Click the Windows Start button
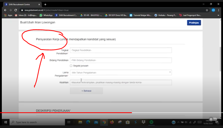This screenshot has width=223, height=128. [x=5, y=122]
